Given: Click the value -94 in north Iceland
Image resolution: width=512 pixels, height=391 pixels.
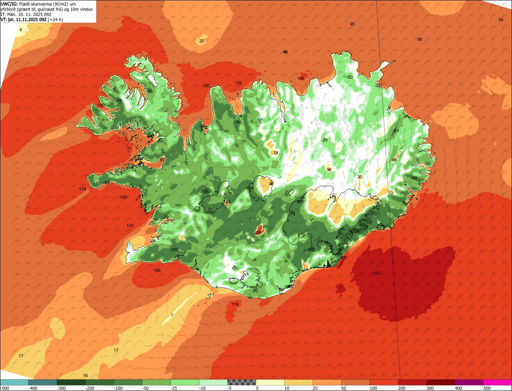Looking at the screenshot, I should (238, 122).
